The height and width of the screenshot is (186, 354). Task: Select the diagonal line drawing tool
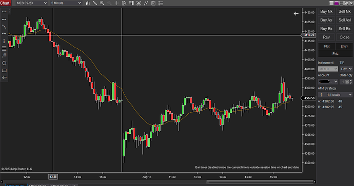[x=4, y=27]
